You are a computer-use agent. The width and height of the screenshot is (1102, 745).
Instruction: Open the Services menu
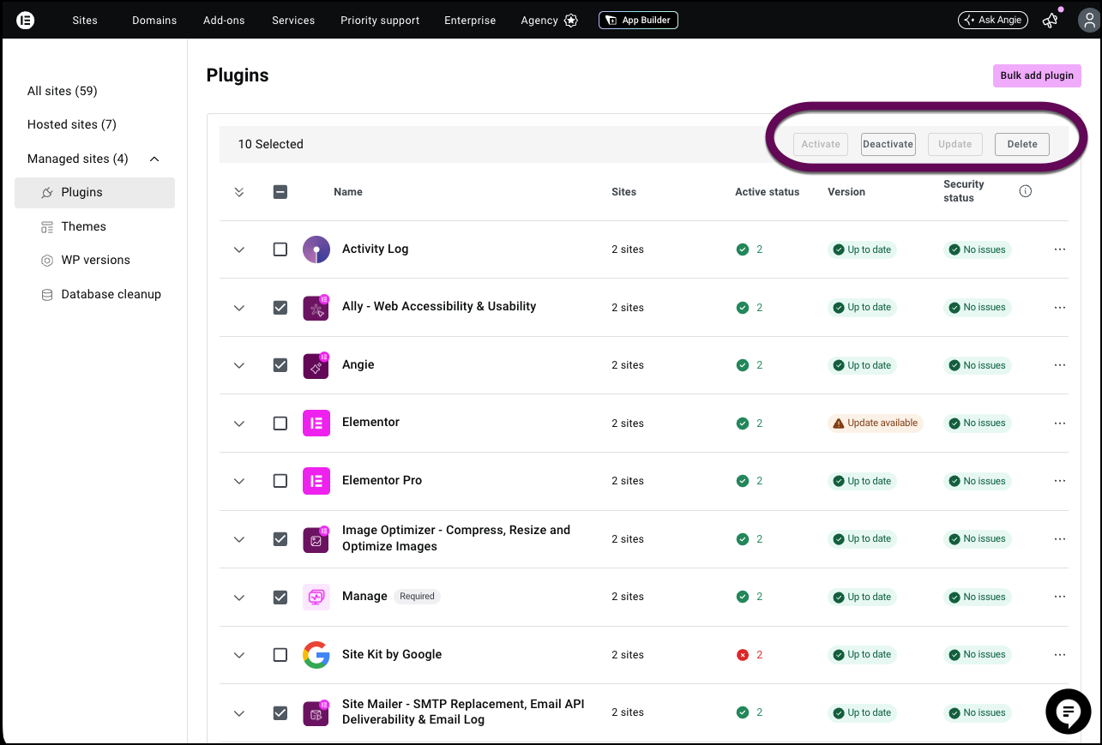[x=293, y=21]
